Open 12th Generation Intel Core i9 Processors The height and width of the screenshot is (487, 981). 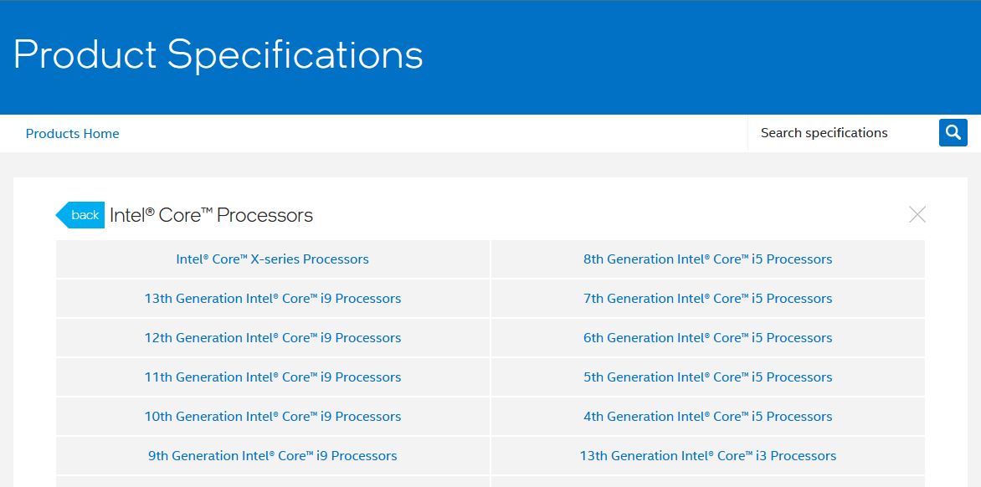273,337
